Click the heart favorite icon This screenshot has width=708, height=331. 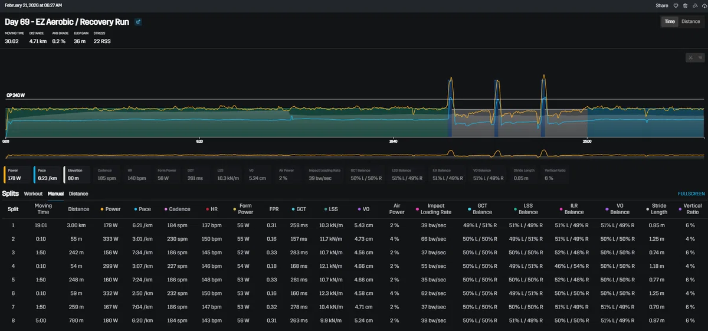coord(676,5)
